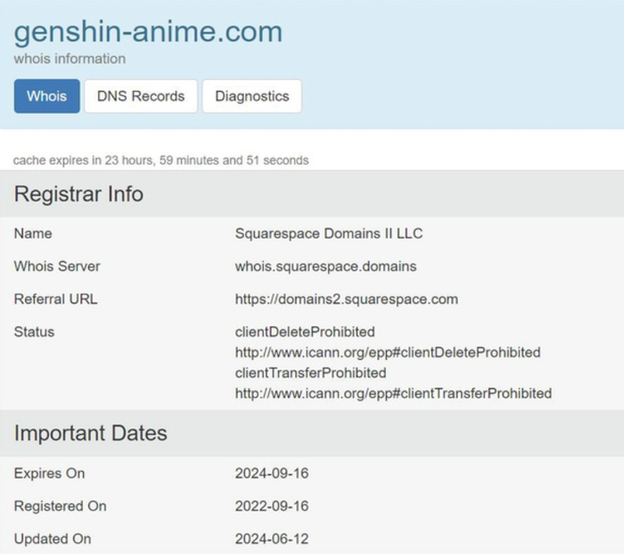The width and height of the screenshot is (624, 554).
Task: Open the Whois tab
Action: click(47, 96)
